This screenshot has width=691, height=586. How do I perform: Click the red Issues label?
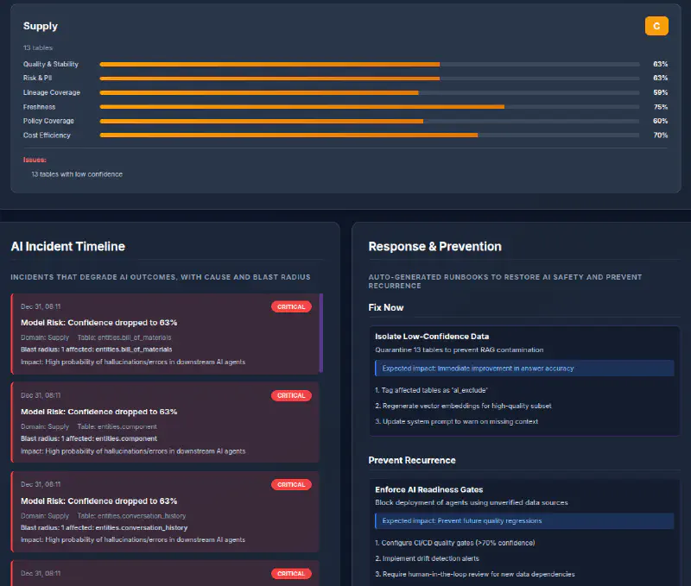[35, 160]
